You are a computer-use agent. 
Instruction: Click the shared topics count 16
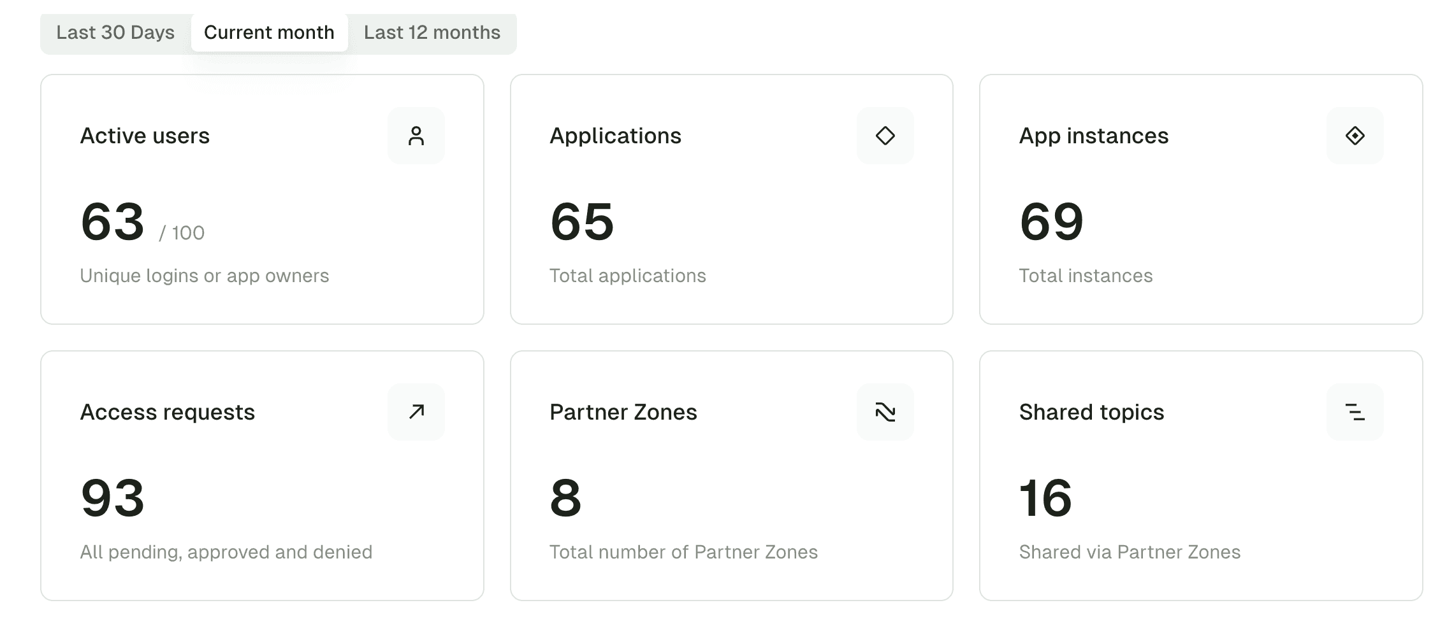pyautogui.click(x=1045, y=499)
